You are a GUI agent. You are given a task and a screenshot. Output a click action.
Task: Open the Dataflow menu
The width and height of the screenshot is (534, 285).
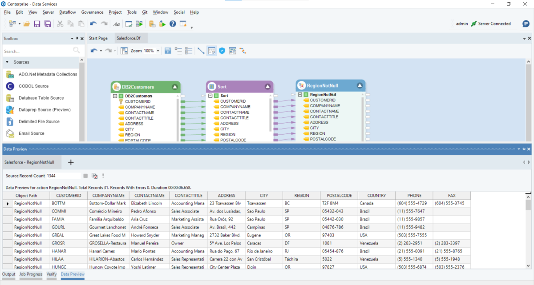click(67, 12)
